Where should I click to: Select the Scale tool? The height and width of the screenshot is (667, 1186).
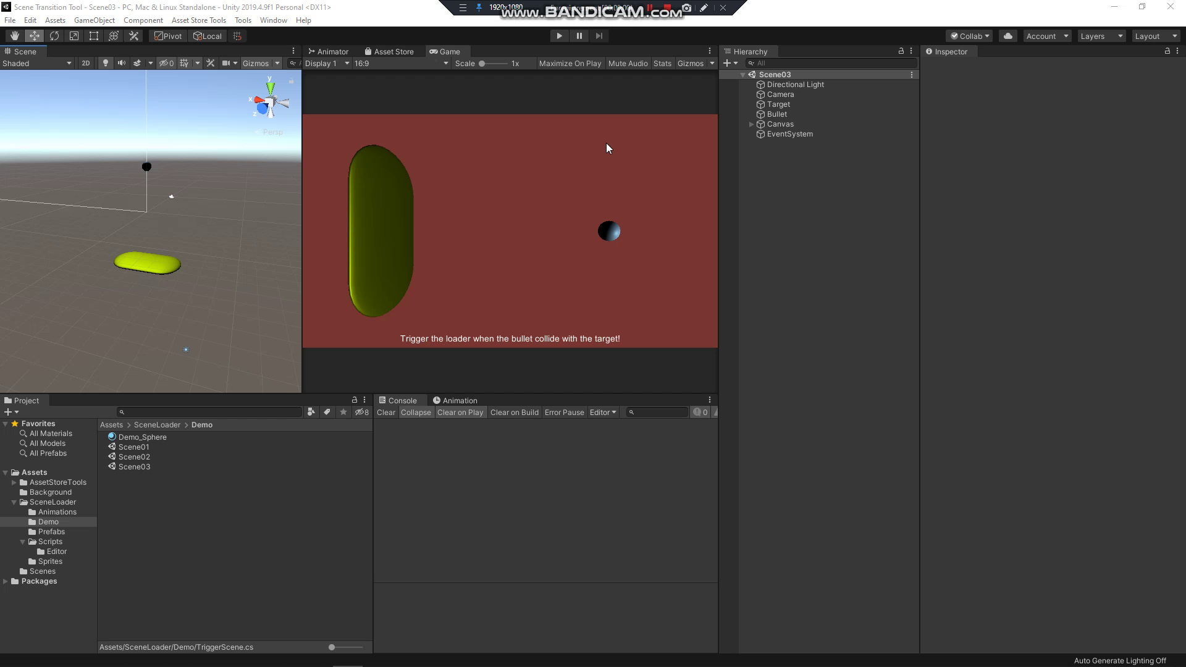[x=74, y=36]
